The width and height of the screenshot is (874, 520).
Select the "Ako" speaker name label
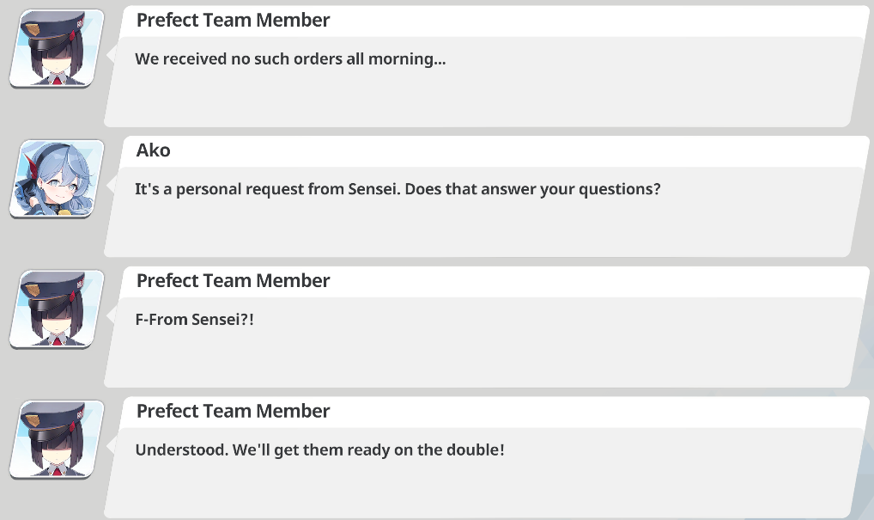[154, 150]
